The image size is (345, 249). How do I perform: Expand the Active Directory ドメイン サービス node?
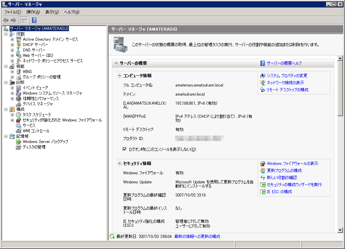(12, 39)
